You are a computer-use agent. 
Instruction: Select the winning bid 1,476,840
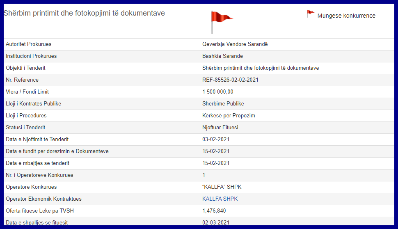pos(214,211)
